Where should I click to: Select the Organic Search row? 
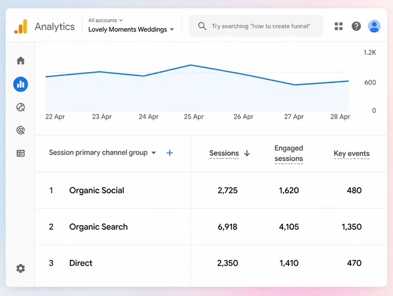tap(211, 227)
